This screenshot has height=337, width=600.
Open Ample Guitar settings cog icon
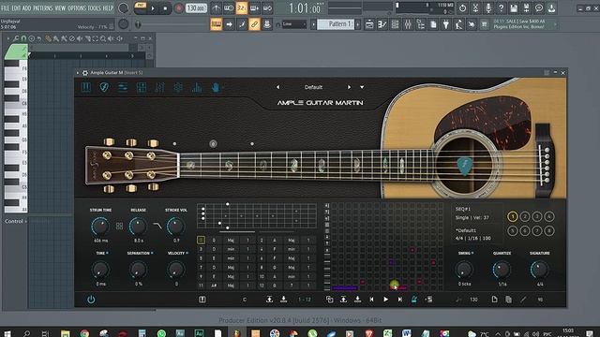pyautogui.click(x=178, y=87)
